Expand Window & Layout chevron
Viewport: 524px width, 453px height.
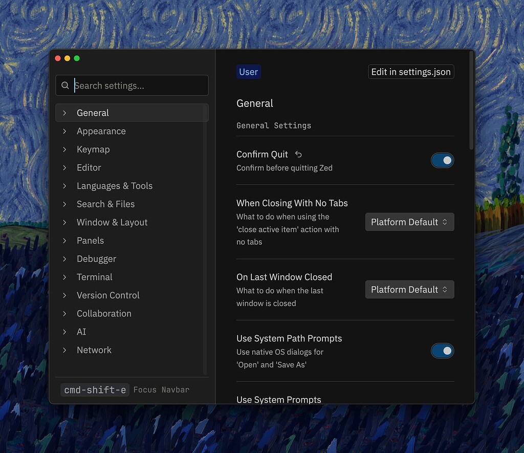coord(64,222)
